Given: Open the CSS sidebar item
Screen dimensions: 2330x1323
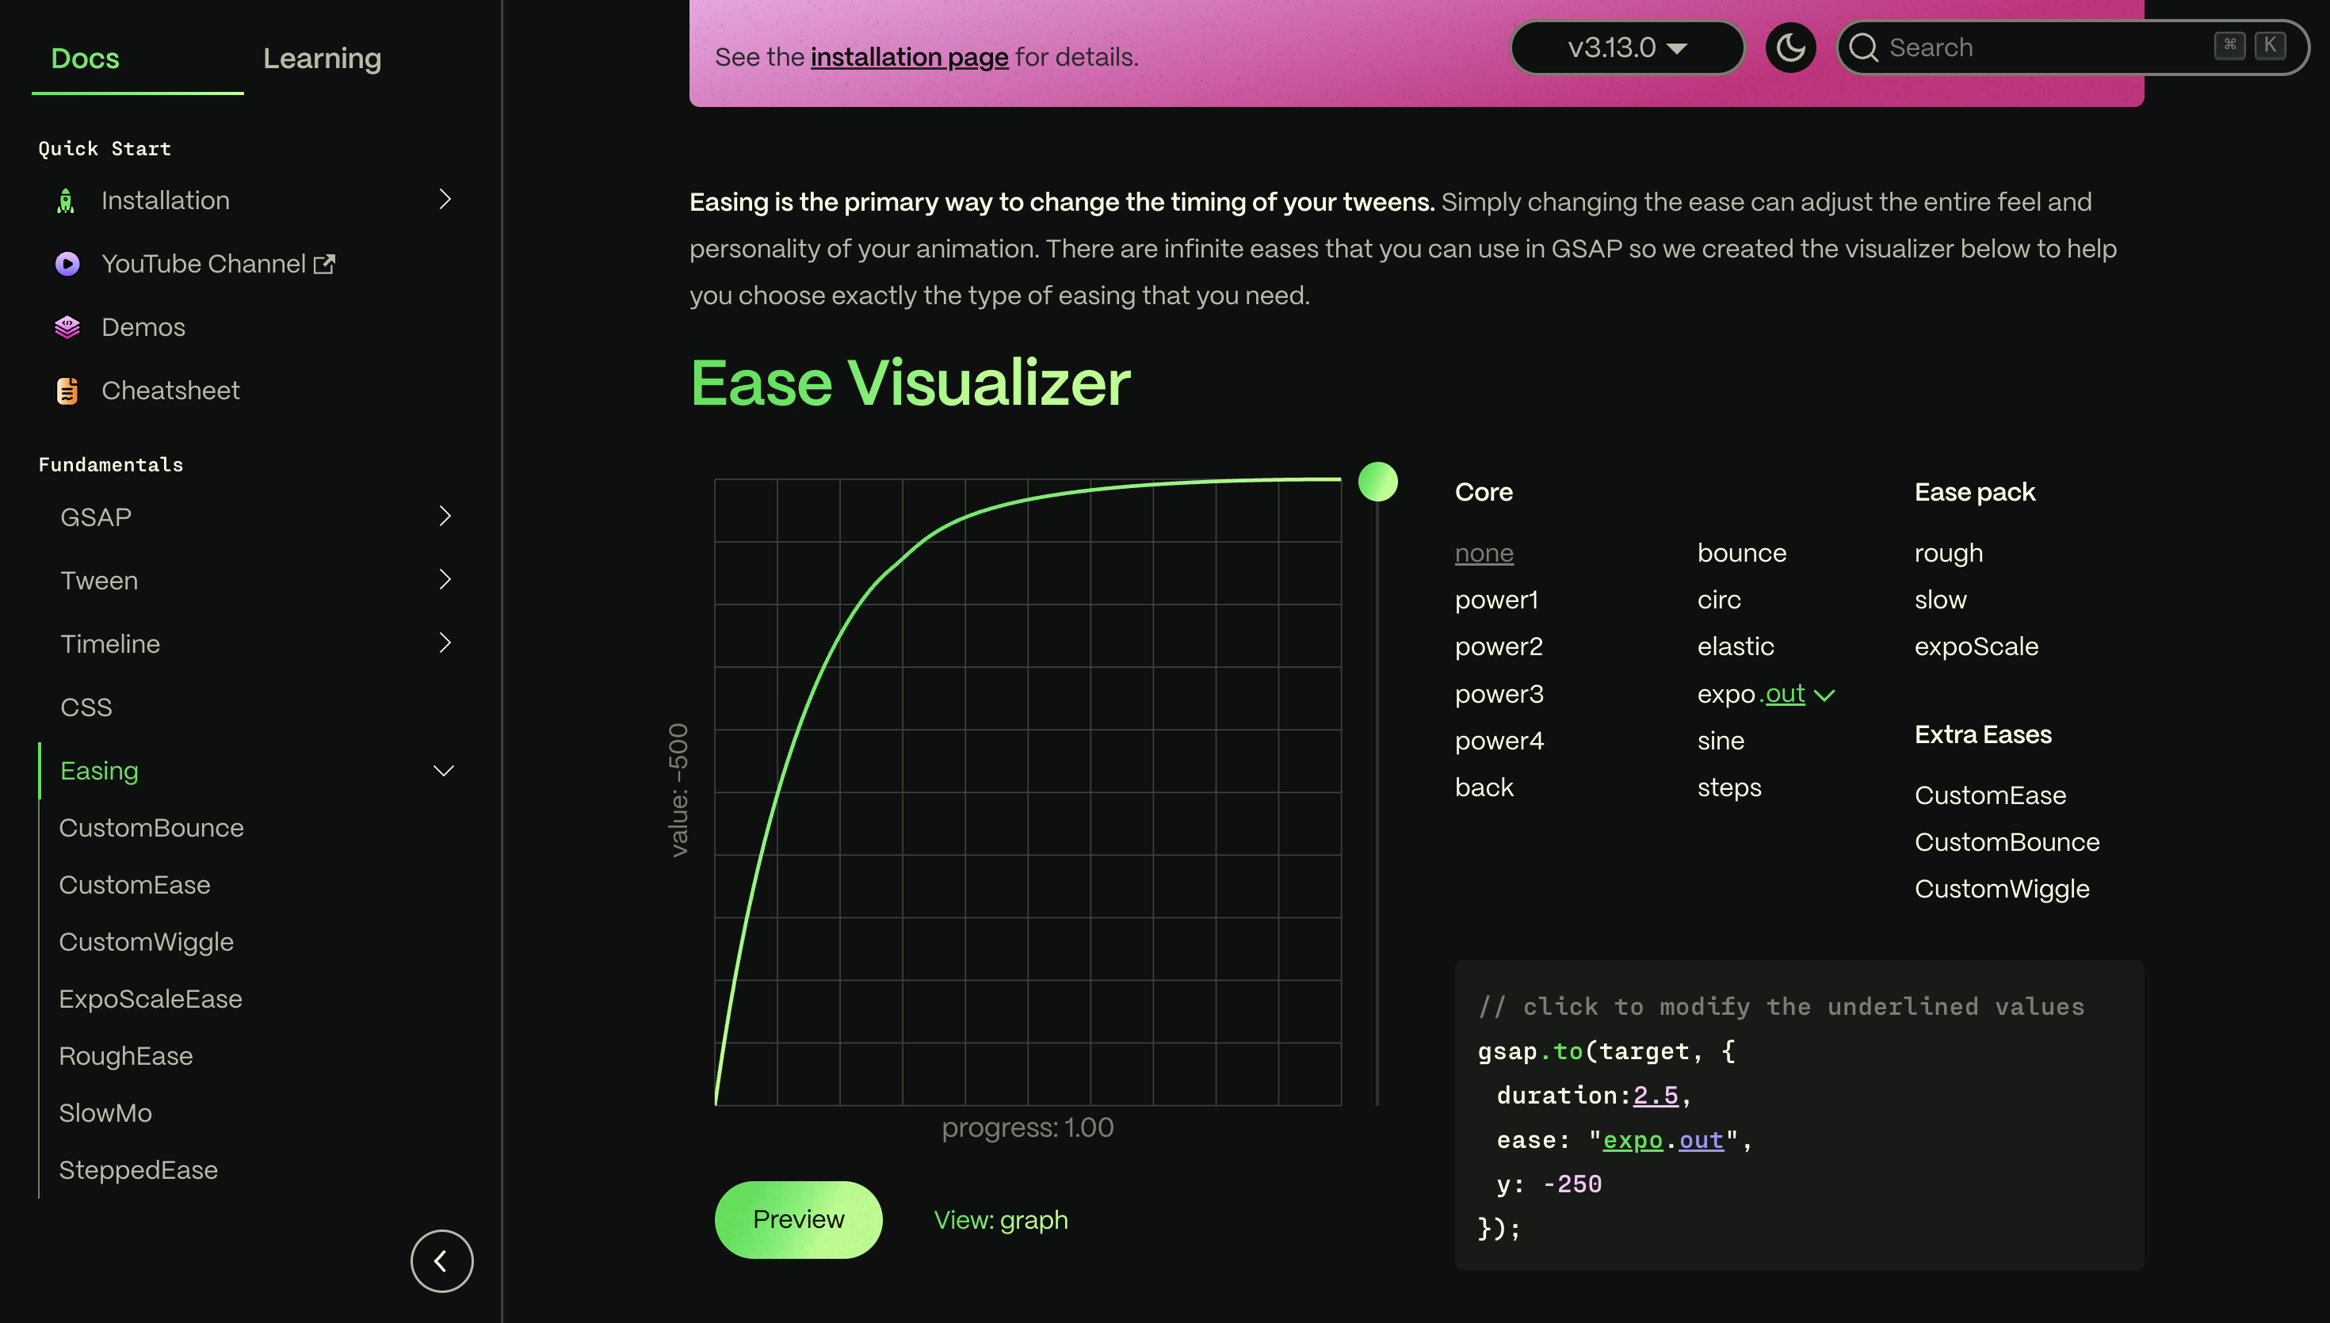Looking at the screenshot, I should [86, 707].
